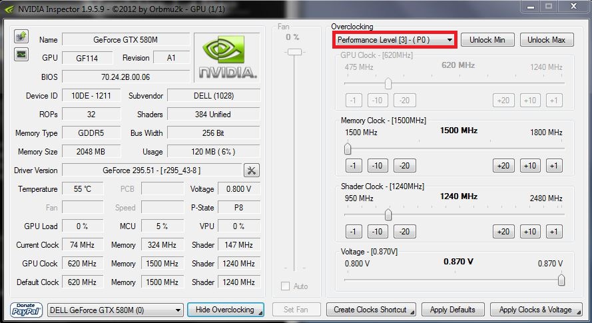This screenshot has height=323, width=592.
Task: Click the Device ID field 10DE - 1211
Action: [91, 96]
